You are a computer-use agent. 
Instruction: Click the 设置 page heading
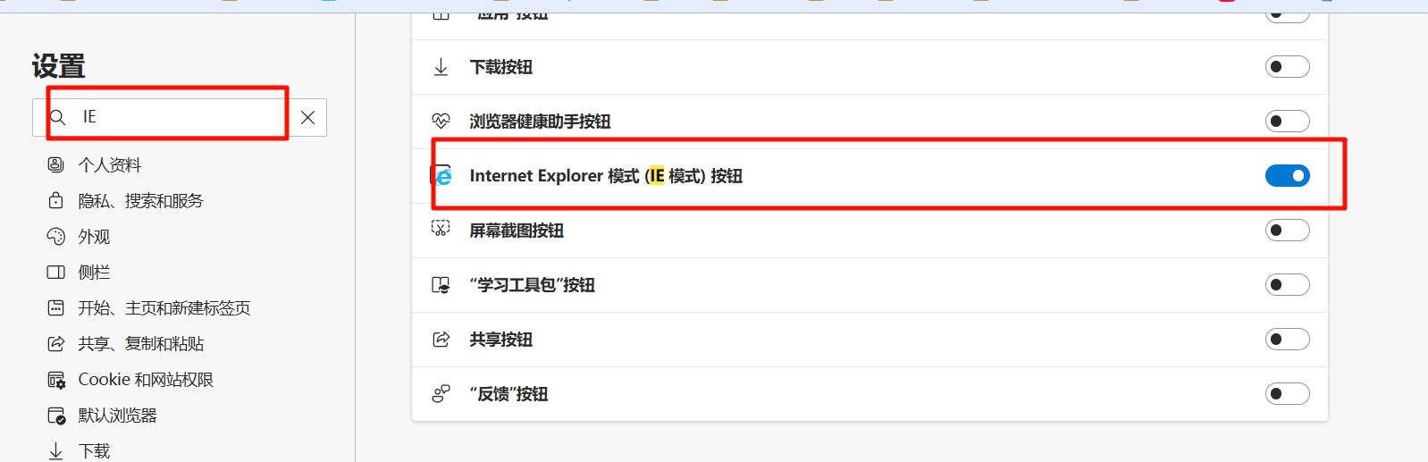click(59, 66)
